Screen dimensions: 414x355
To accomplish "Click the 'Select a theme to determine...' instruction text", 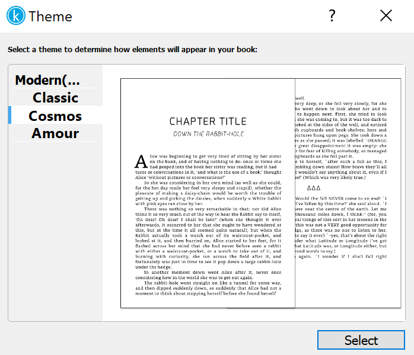I will pyautogui.click(x=132, y=49).
